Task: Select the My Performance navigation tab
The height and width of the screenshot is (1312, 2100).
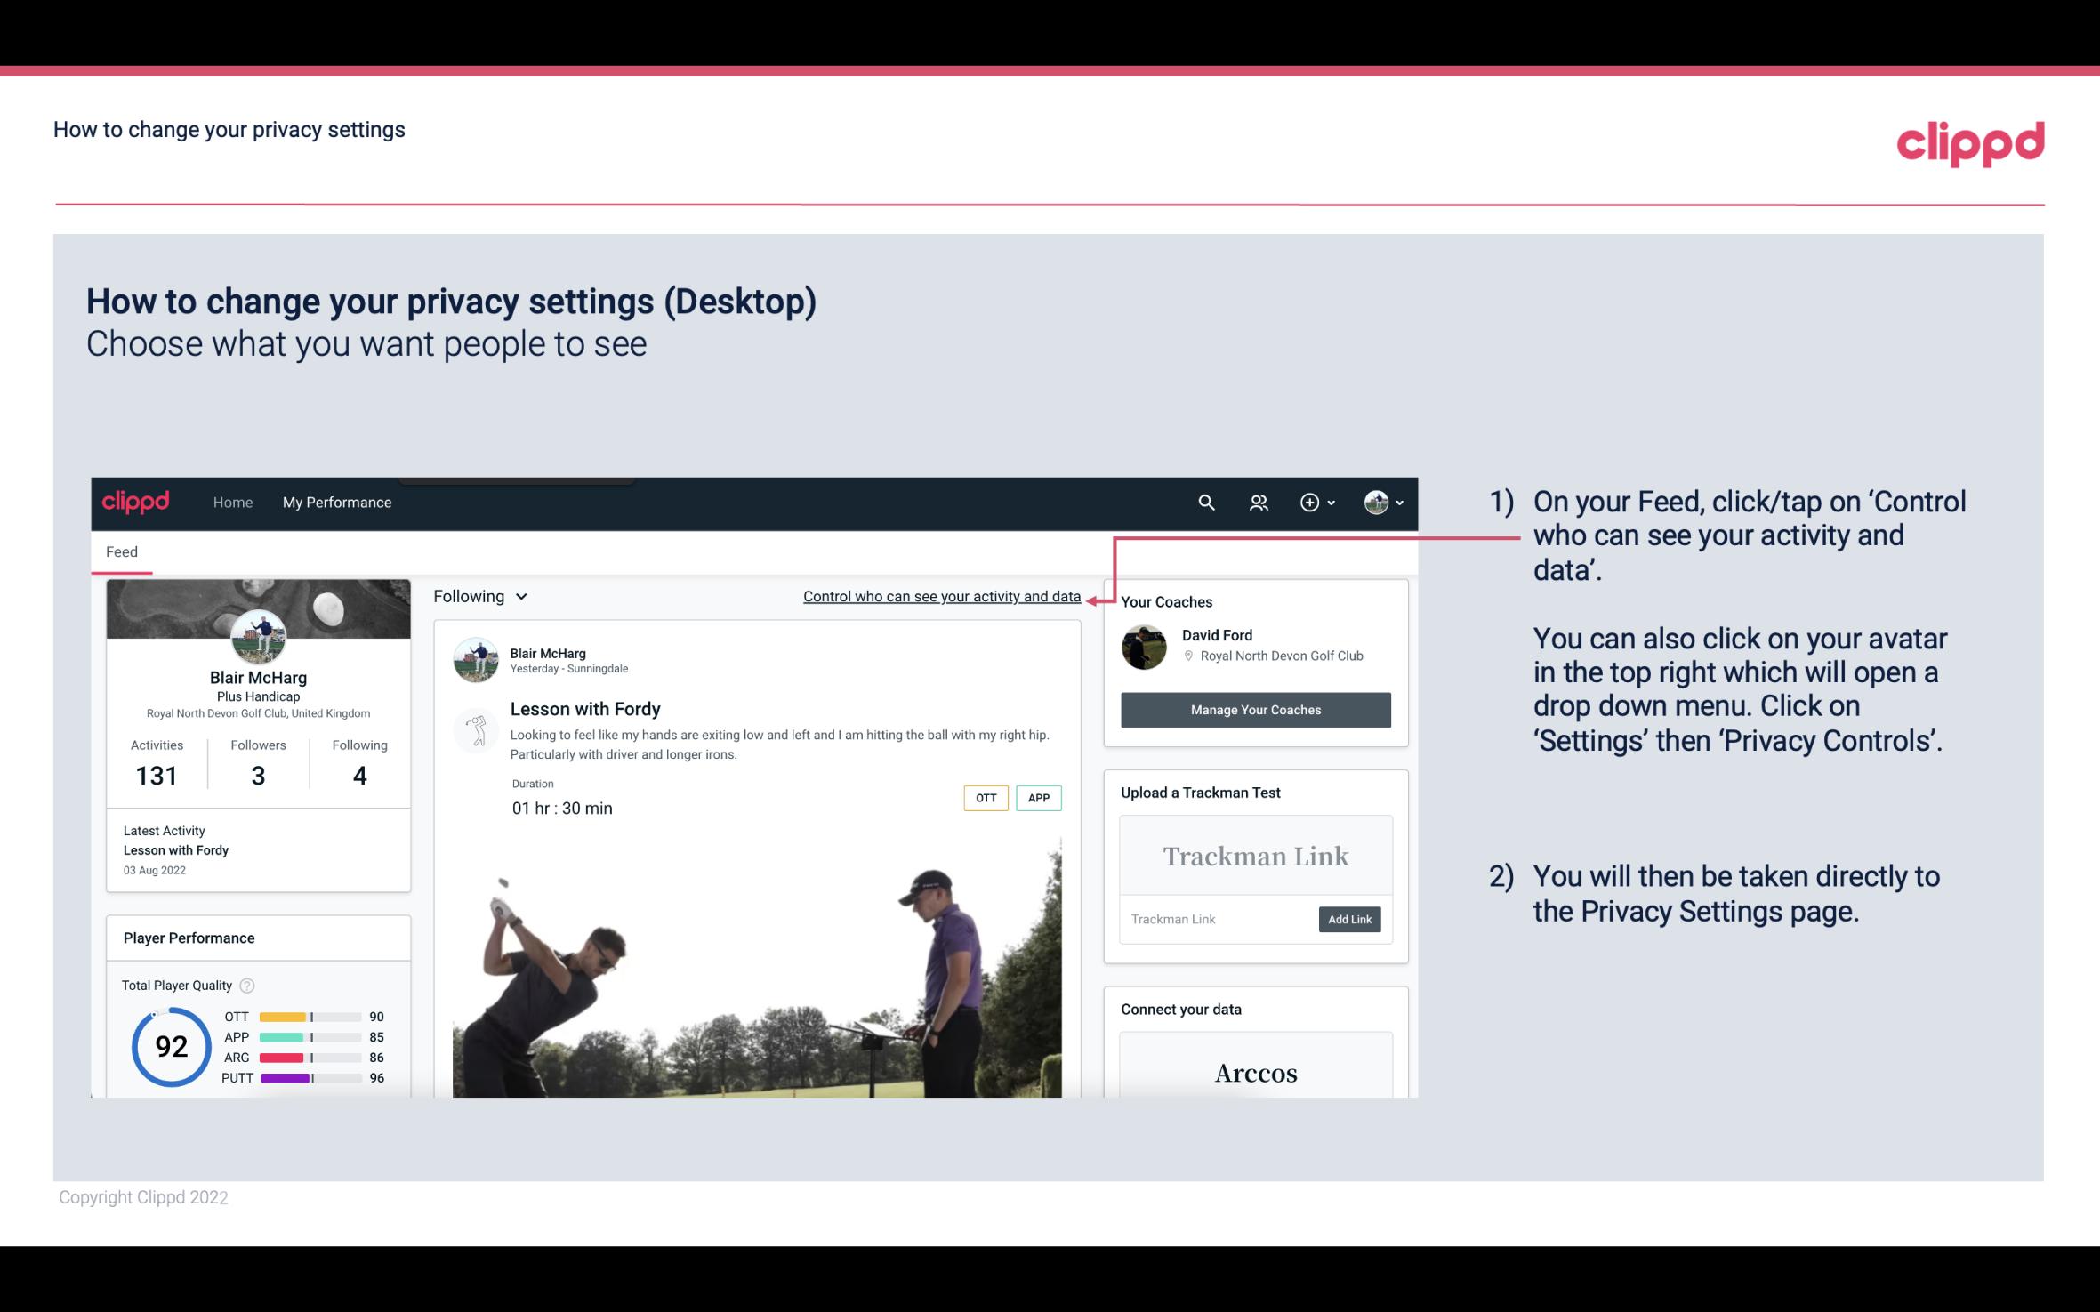Action: click(337, 502)
